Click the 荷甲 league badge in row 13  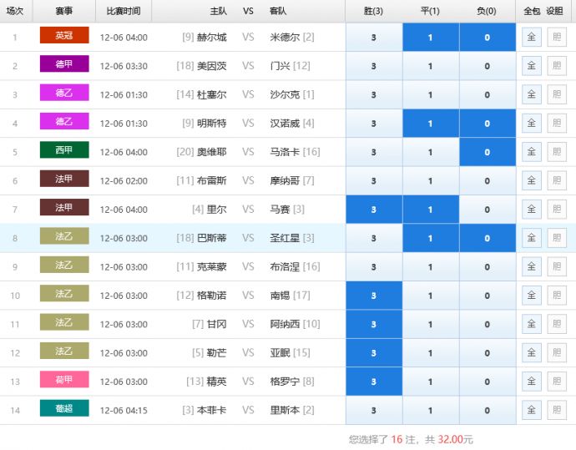pos(64,381)
